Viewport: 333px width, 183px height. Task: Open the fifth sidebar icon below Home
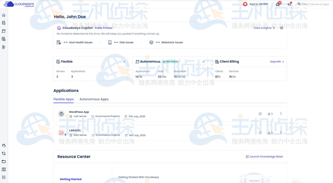point(4,47)
